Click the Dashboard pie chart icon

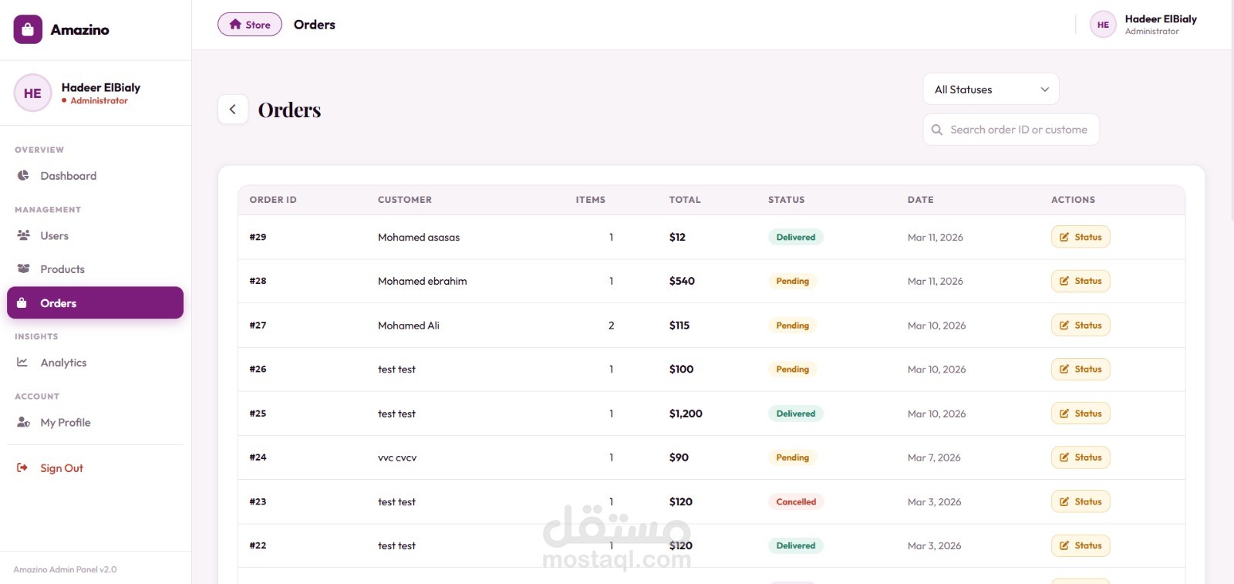23,176
